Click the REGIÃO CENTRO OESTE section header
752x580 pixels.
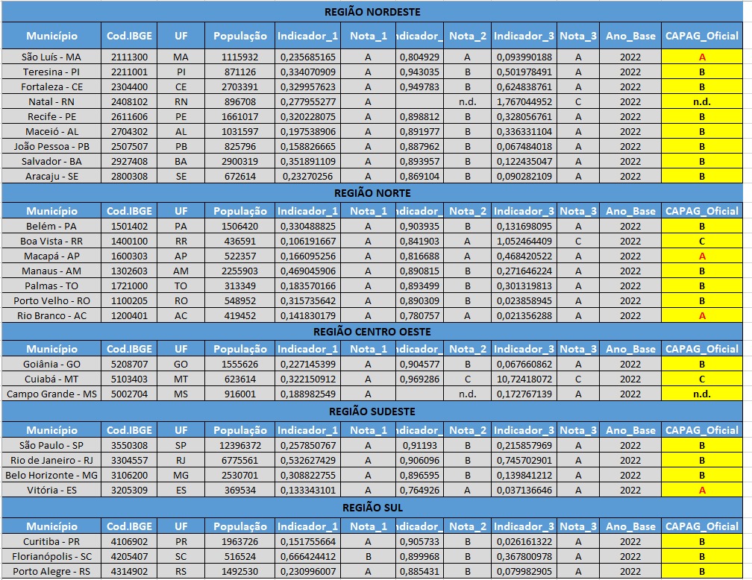(372, 331)
